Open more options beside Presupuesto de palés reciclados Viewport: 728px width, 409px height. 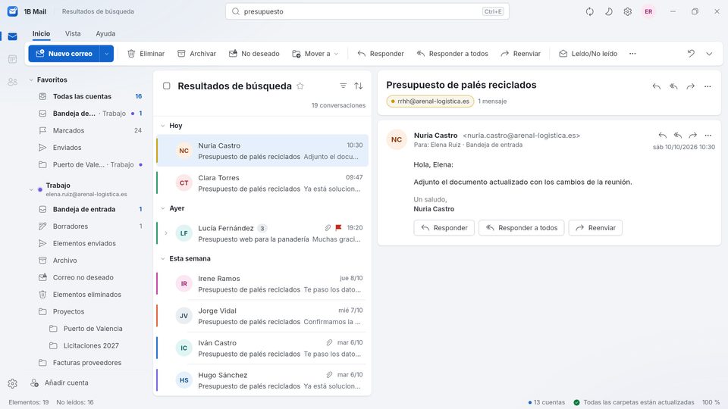(708, 86)
